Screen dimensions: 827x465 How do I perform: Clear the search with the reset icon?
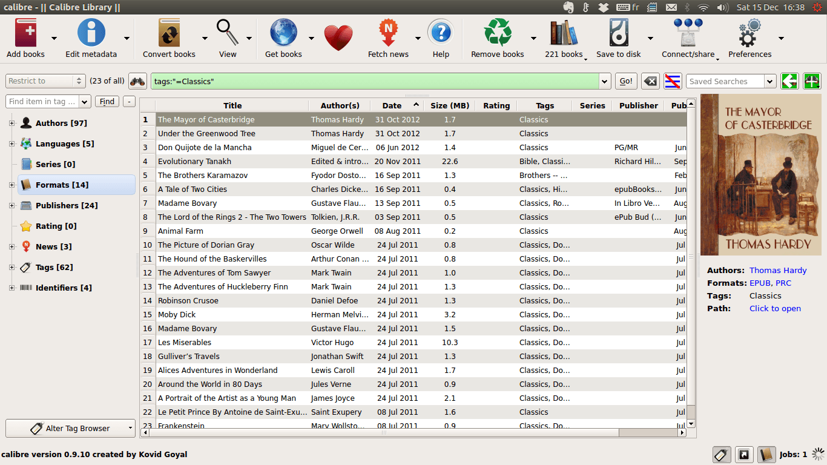pyautogui.click(x=650, y=81)
